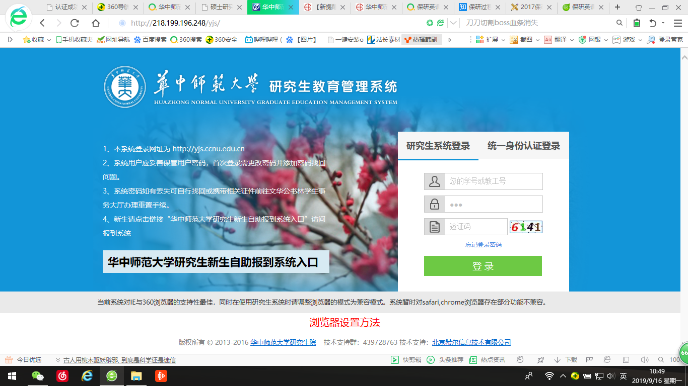Viewport: 688px width, 386px height.
Task: Expand the 游戏 games dropdown
Action: pyautogui.click(x=627, y=39)
